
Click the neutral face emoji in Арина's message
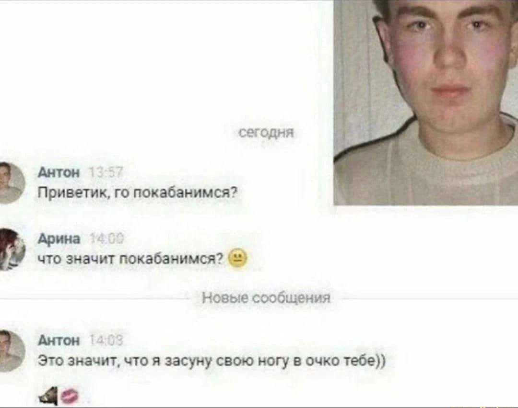tap(238, 258)
